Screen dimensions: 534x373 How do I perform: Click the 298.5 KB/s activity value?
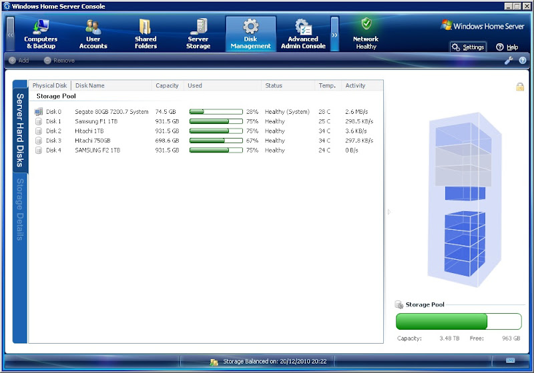tap(359, 121)
